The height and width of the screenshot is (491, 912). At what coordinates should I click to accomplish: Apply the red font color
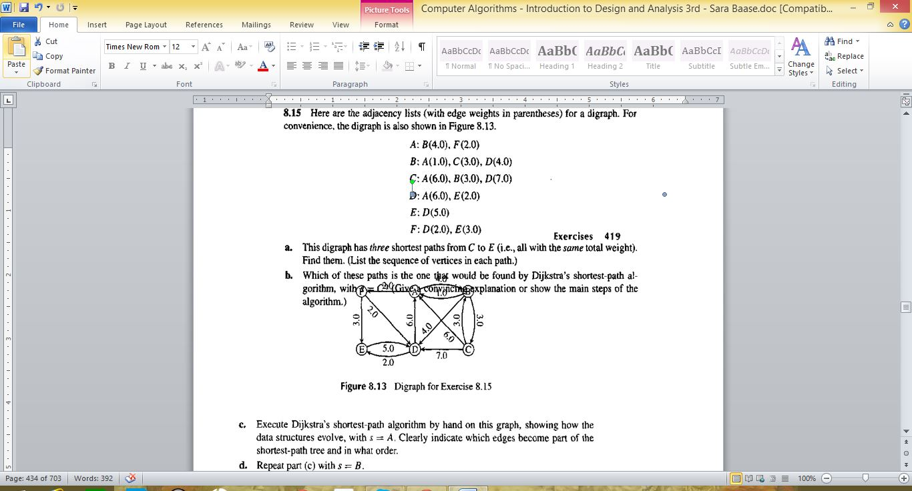point(263,66)
